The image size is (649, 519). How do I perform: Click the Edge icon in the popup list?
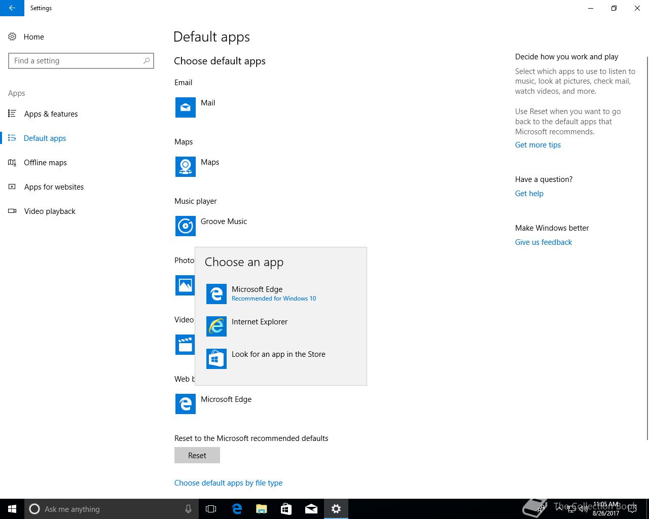217,294
